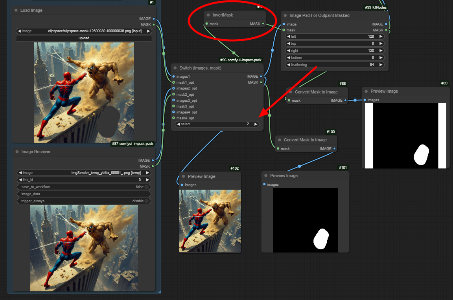Click Image Receiver IMAGE output socket

[153, 160]
